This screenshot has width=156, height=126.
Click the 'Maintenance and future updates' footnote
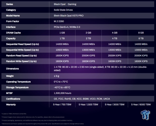point(43,124)
